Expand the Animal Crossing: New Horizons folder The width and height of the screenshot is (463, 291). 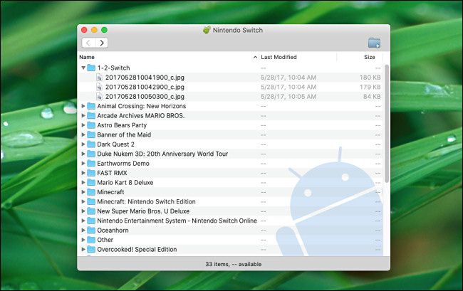click(x=83, y=106)
